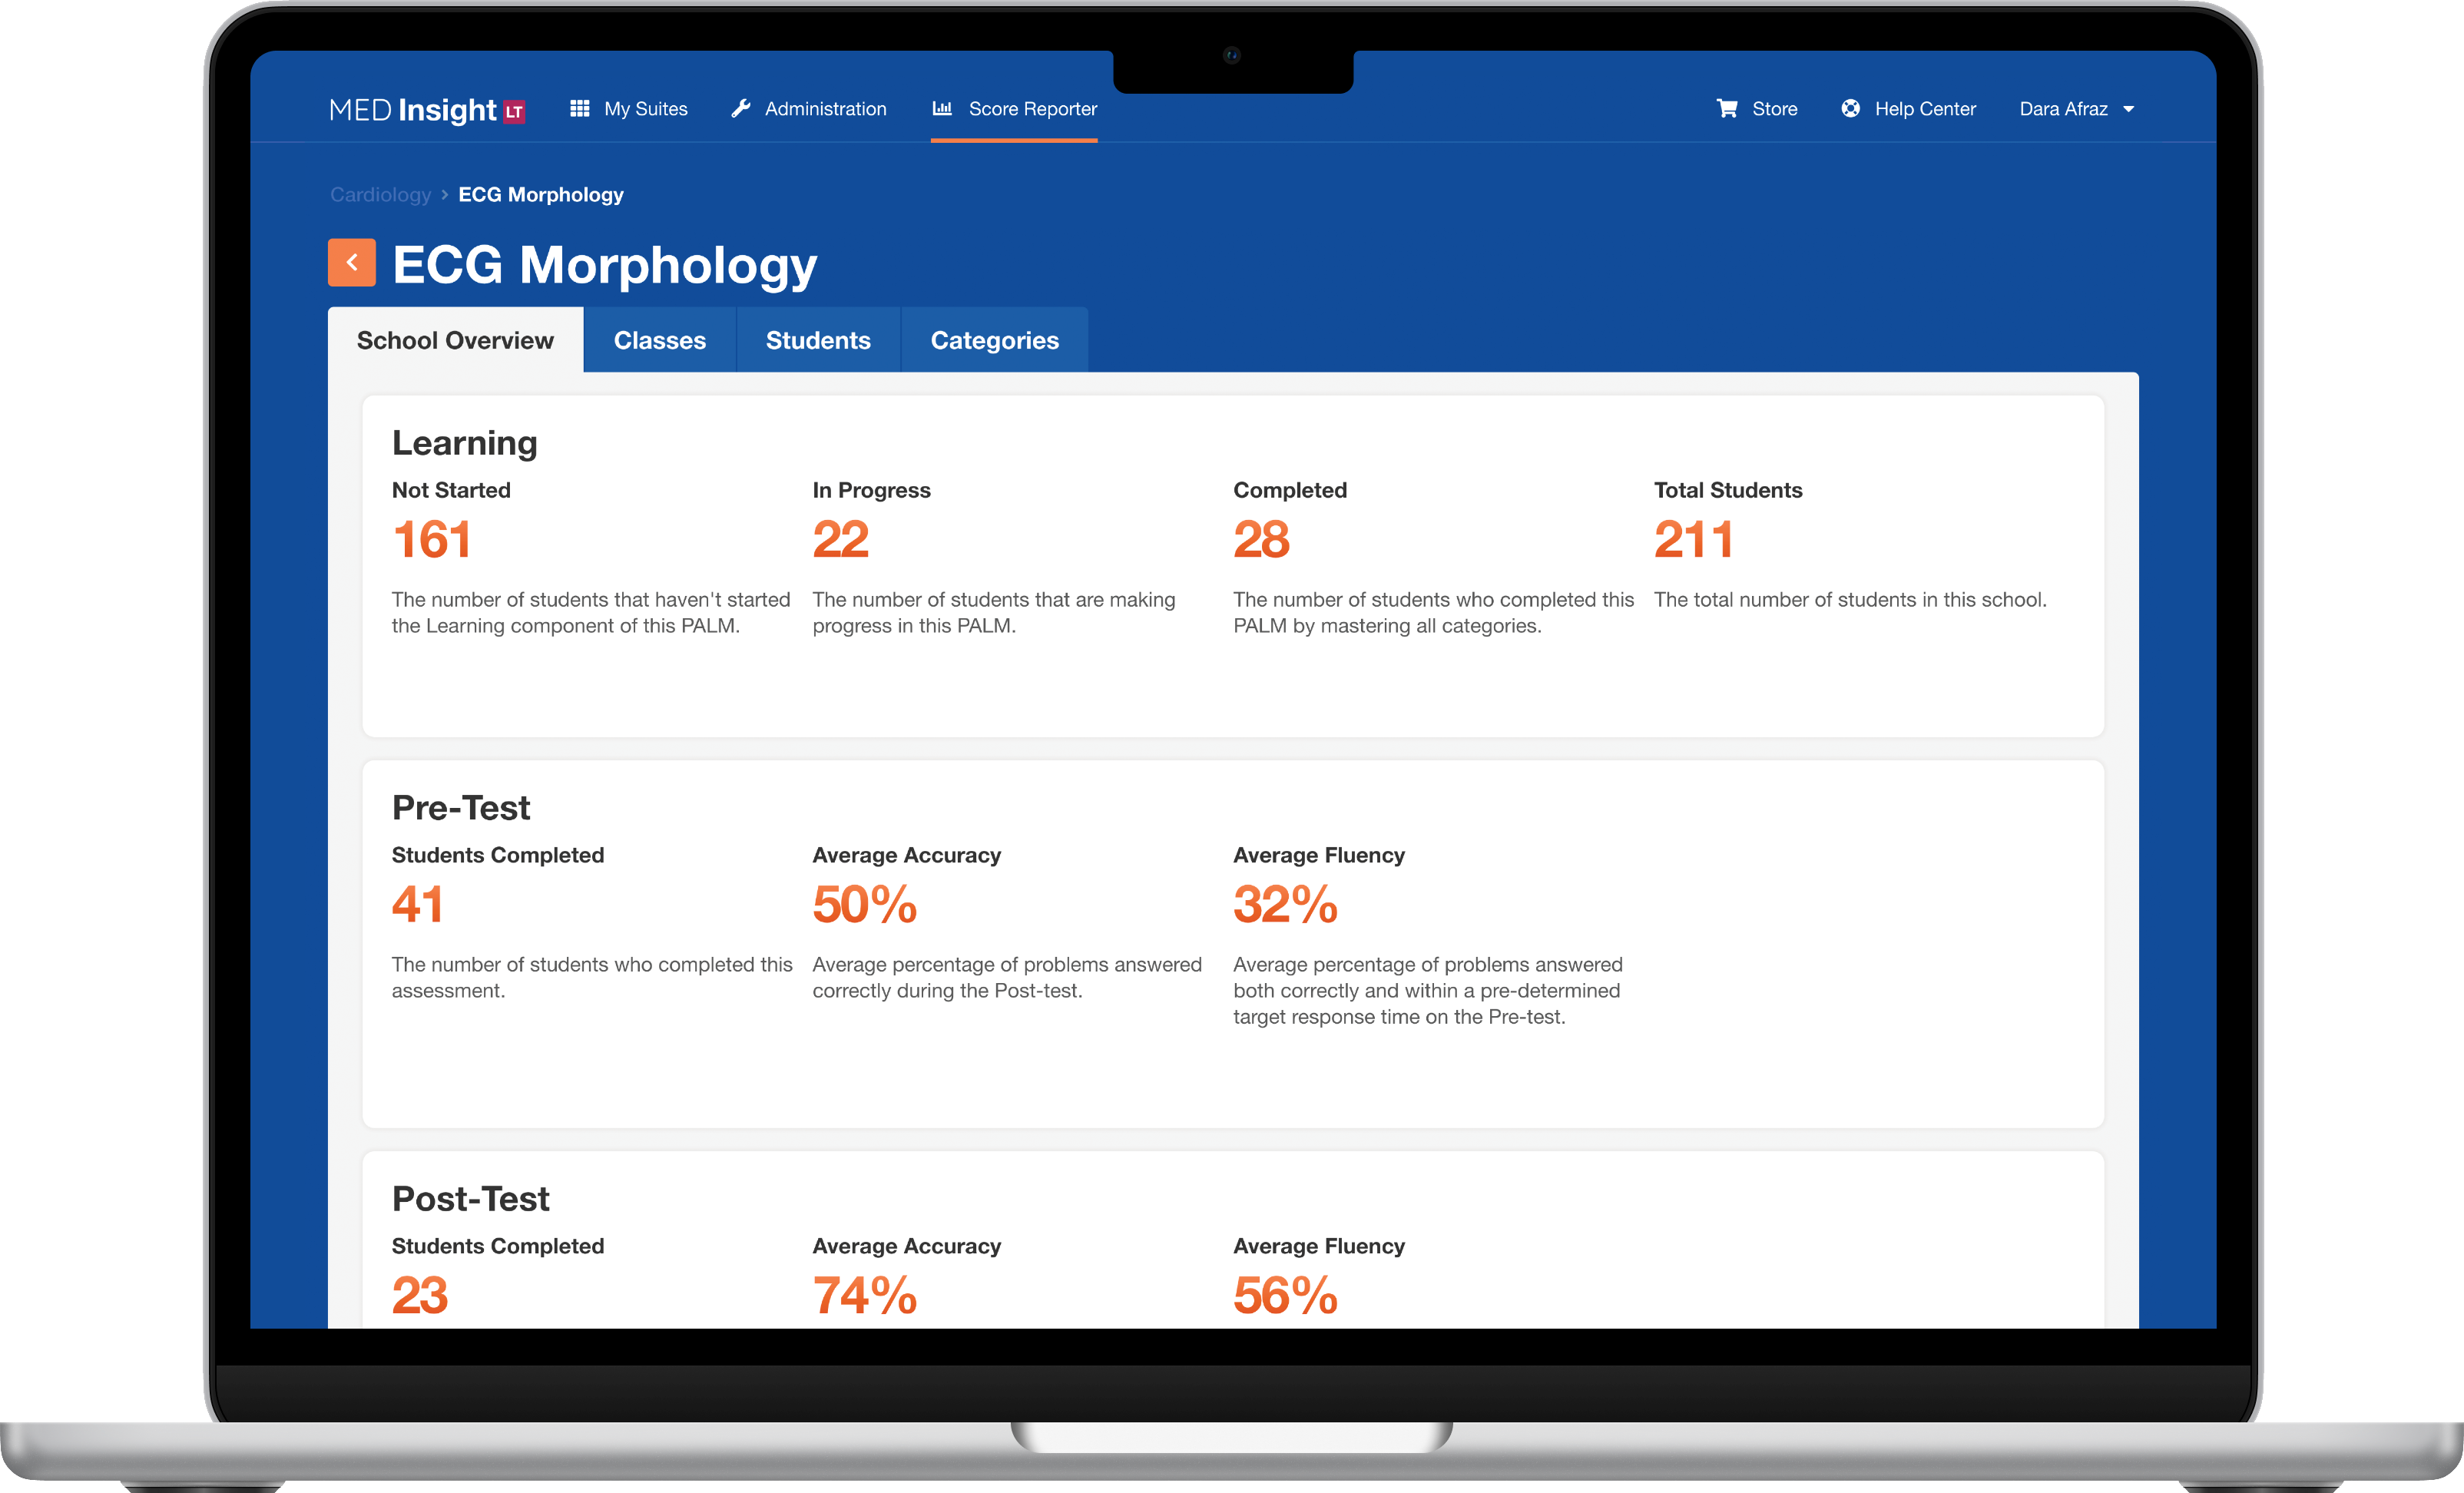Viewport: 2464px width, 1493px height.
Task: Select the School Overview tab
Action: pos(455,340)
